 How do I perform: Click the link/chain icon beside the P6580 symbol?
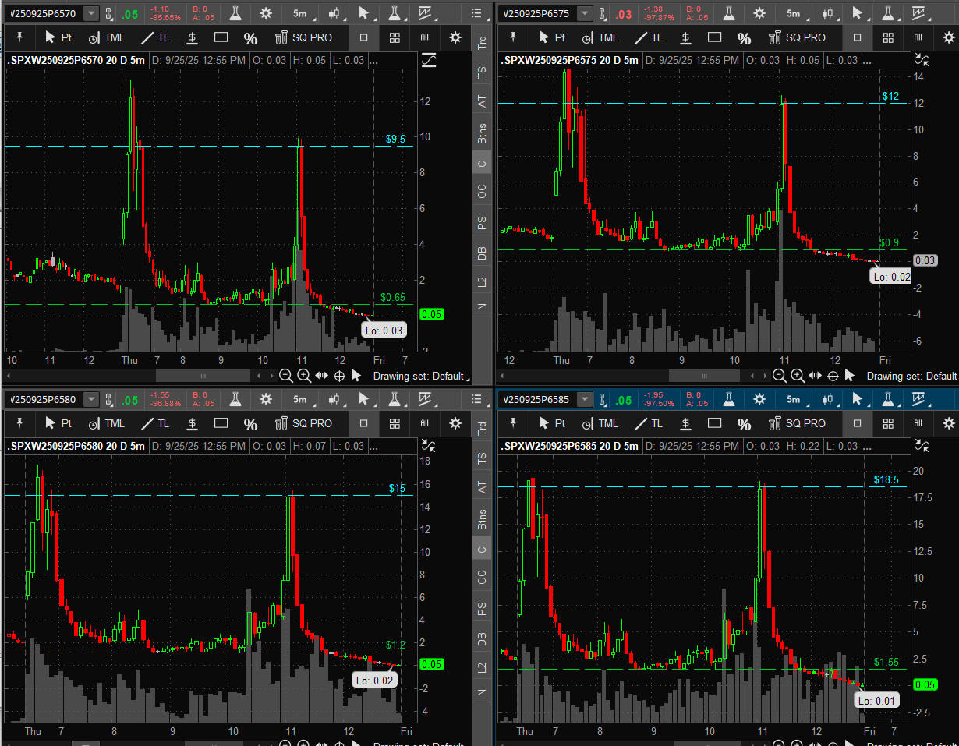point(108,400)
